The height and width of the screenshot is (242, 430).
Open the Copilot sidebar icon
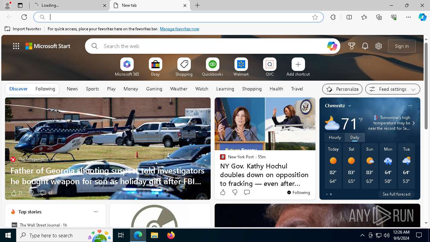[x=422, y=17]
